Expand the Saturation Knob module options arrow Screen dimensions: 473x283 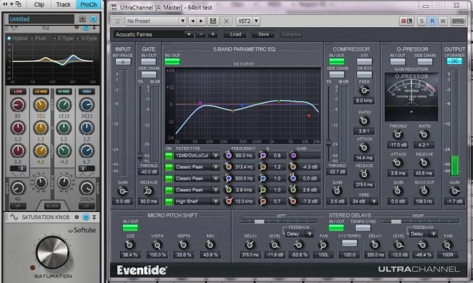coord(94,217)
